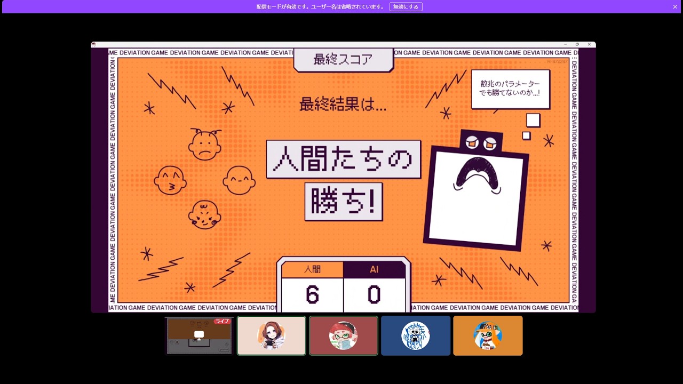Click the winking kissing human face
The width and height of the screenshot is (683, 384).
pos(170,180)
